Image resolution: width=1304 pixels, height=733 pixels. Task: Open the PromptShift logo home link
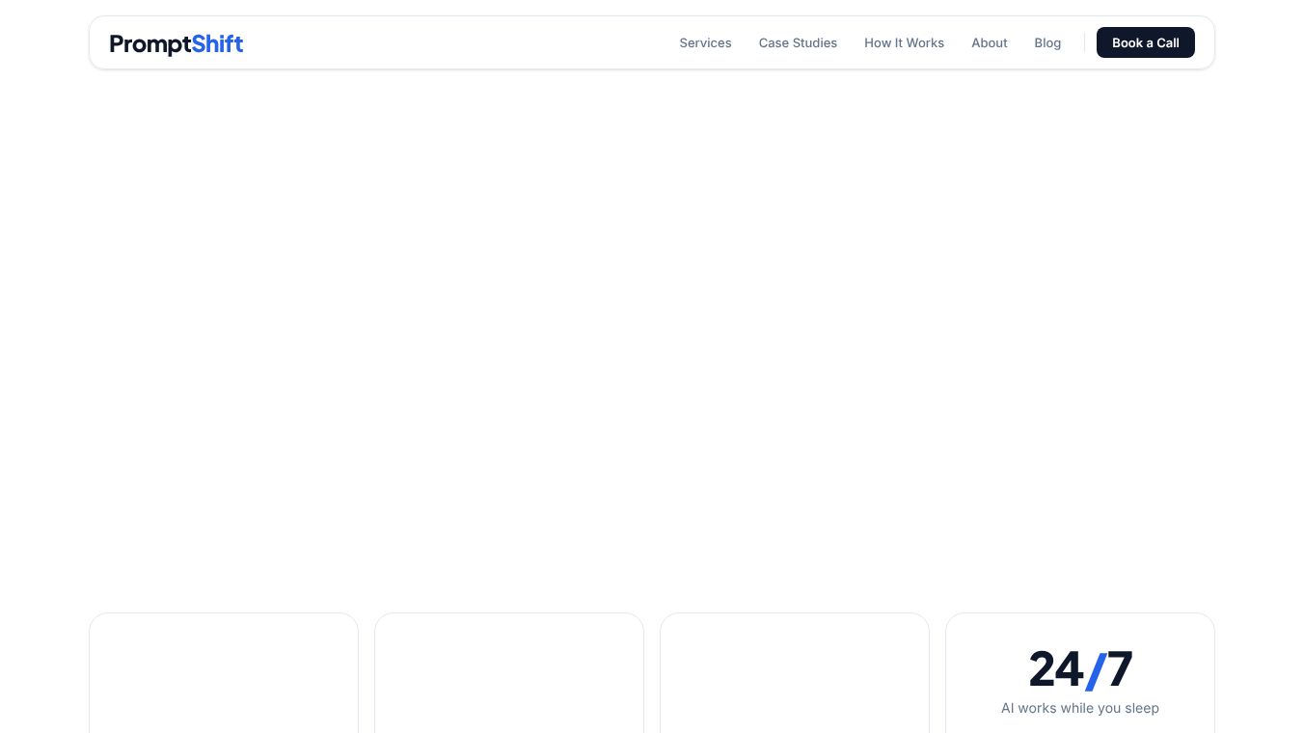(x=177, y=43)
